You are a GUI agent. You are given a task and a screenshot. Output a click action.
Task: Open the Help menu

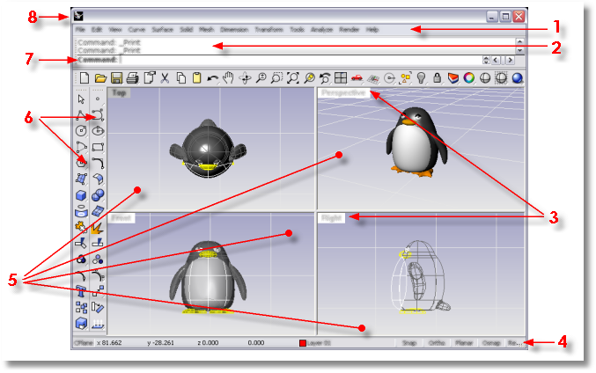(372, 30)
